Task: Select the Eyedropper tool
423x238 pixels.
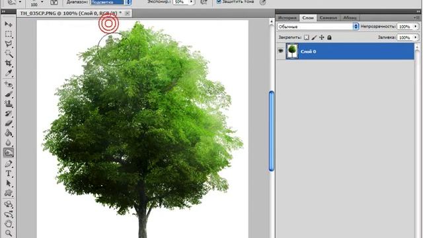Action: click(9, 73)
